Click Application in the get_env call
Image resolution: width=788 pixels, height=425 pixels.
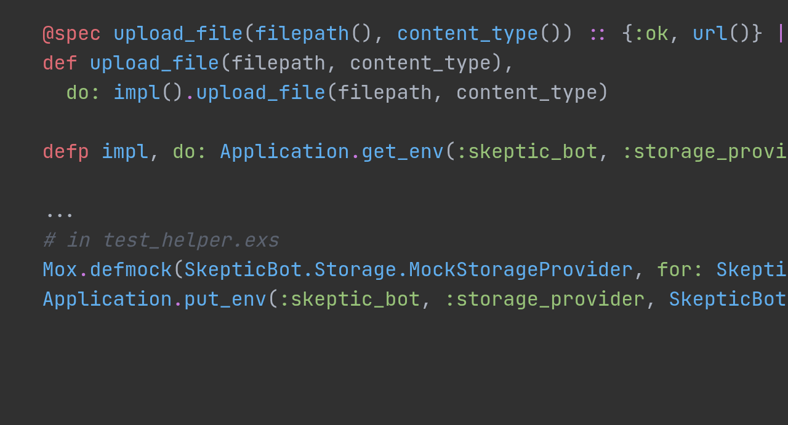point(284,152)
